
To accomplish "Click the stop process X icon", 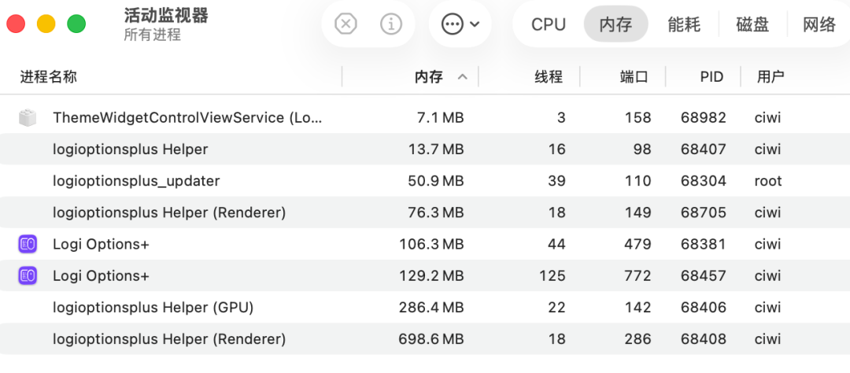I will [346, 24].
